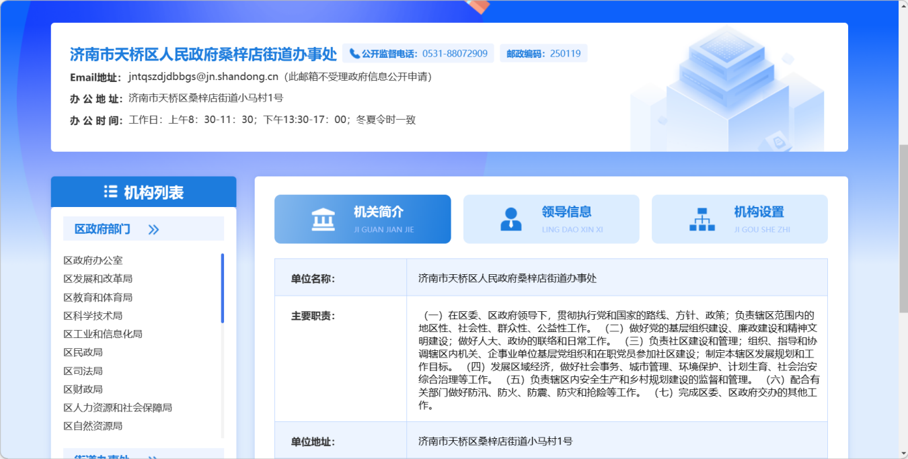Click the 机构列表 panel header
The height and width of the screenshot is (459, 908).
(143, 192)
